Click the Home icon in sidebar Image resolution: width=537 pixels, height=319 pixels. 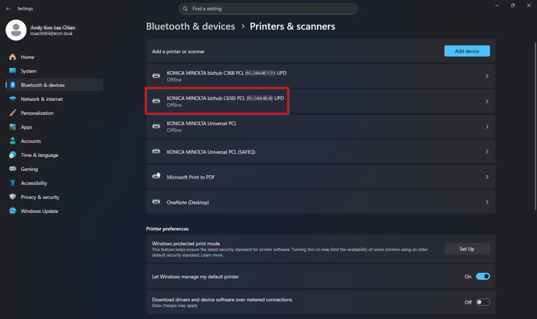point(13,57)
